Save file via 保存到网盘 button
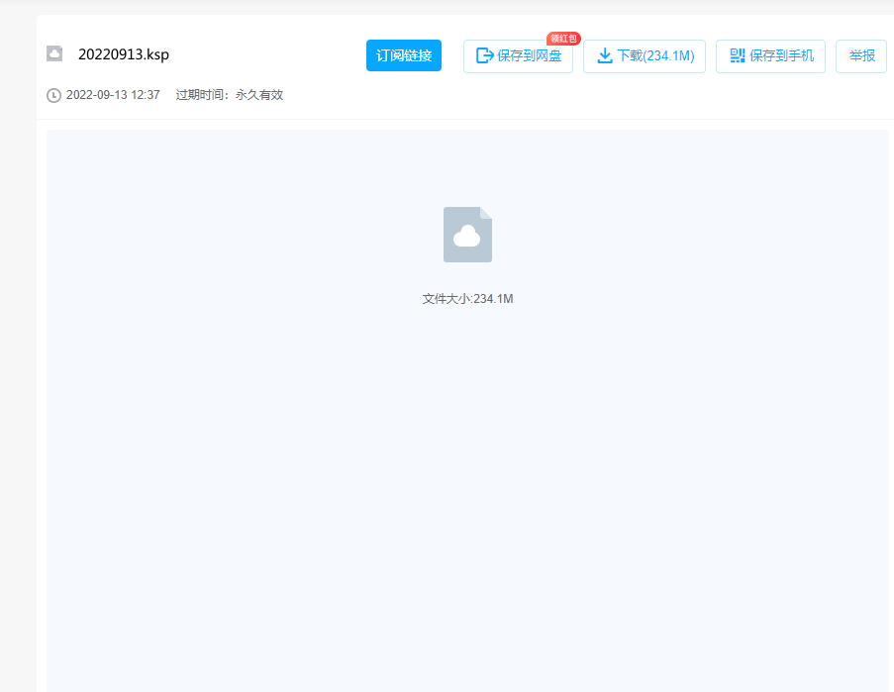This screenshot has height=692, width=894. tap(518, 55)
